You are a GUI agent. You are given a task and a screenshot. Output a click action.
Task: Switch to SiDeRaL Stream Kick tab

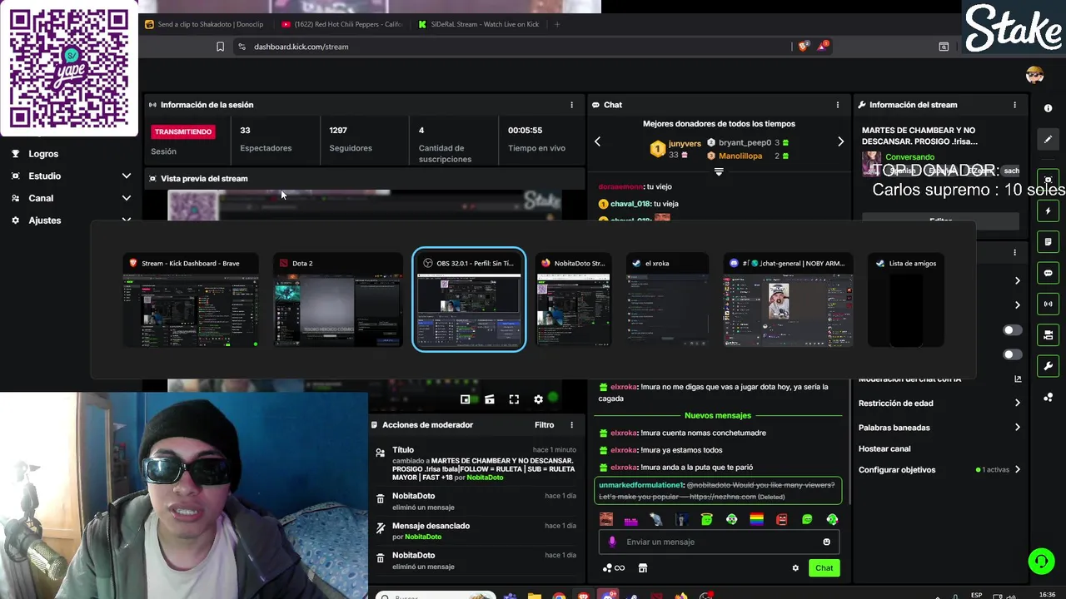(479, 24)
